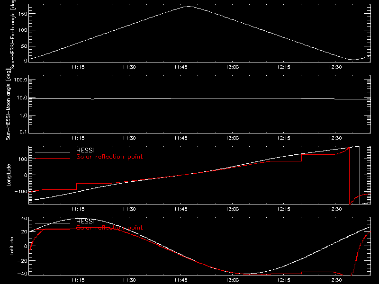The height and width of the screenshot is (284, 379).
Task: Select the 150 tick in Earth angle plot
Action: tap(22, 14)
